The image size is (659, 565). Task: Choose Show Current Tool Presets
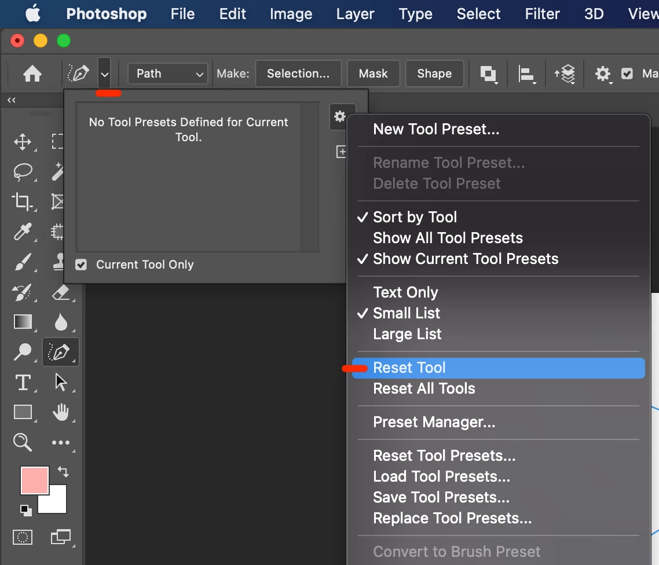coord(498,259)
